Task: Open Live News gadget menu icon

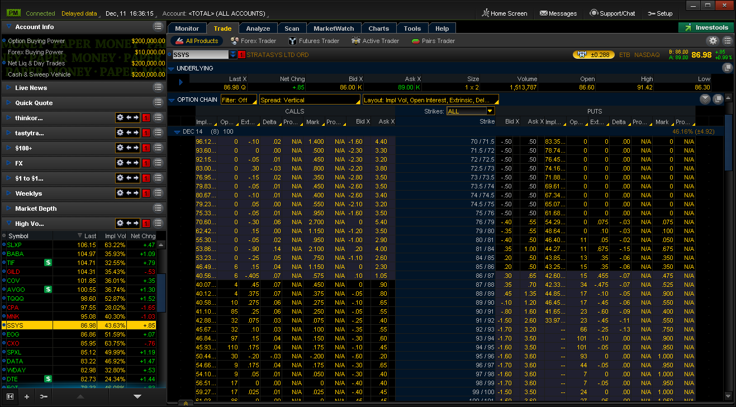Action: click(158, 88)
